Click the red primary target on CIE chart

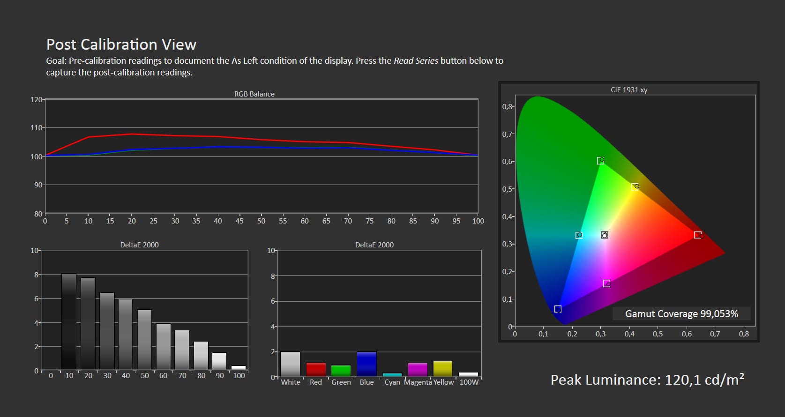[x=698, y=235]
